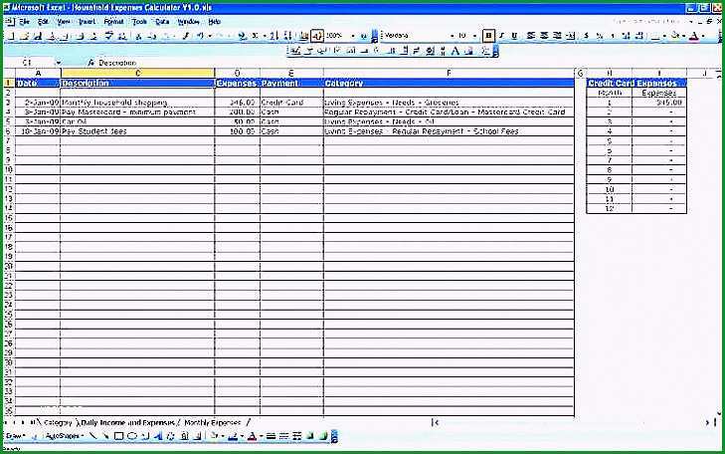
Task: Click the AutoSum sigma icon
Action: [255, 36]
